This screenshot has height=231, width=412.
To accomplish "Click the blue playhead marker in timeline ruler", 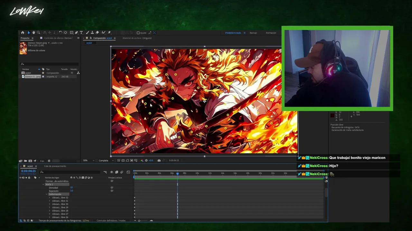I will click(x=177, y=174).
